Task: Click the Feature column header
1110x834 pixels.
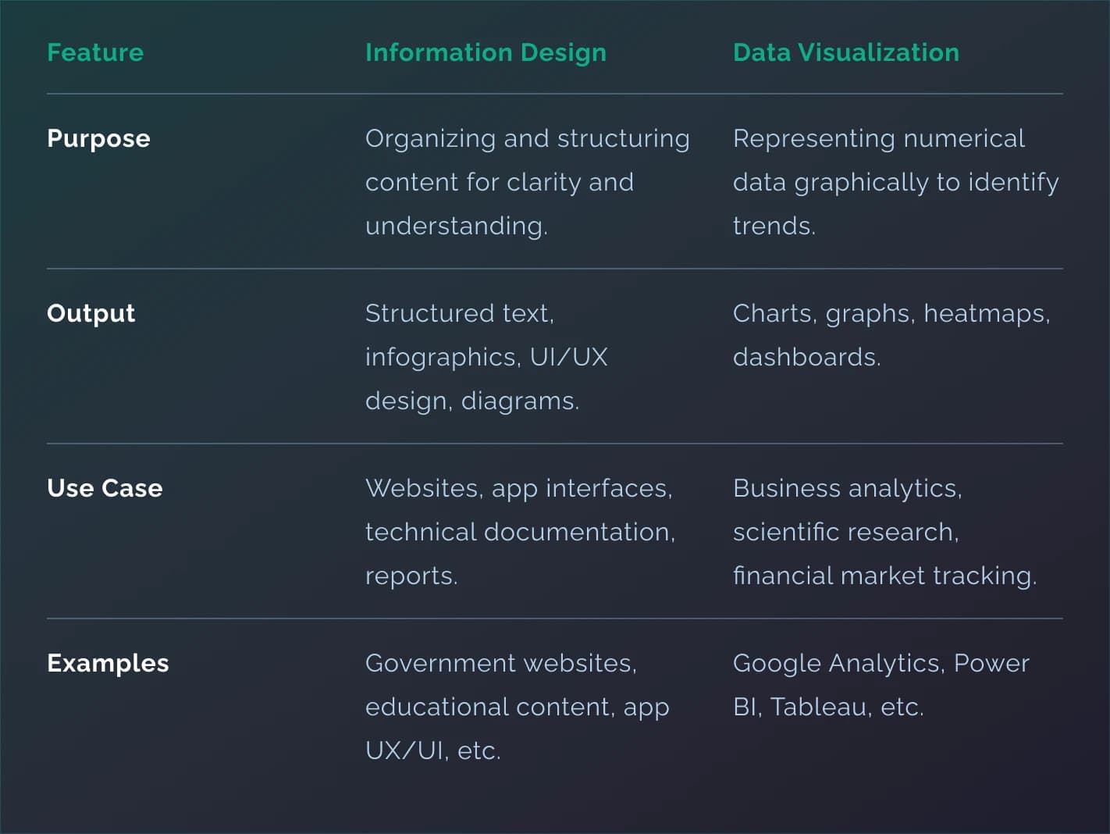Action: pos(95,52)
